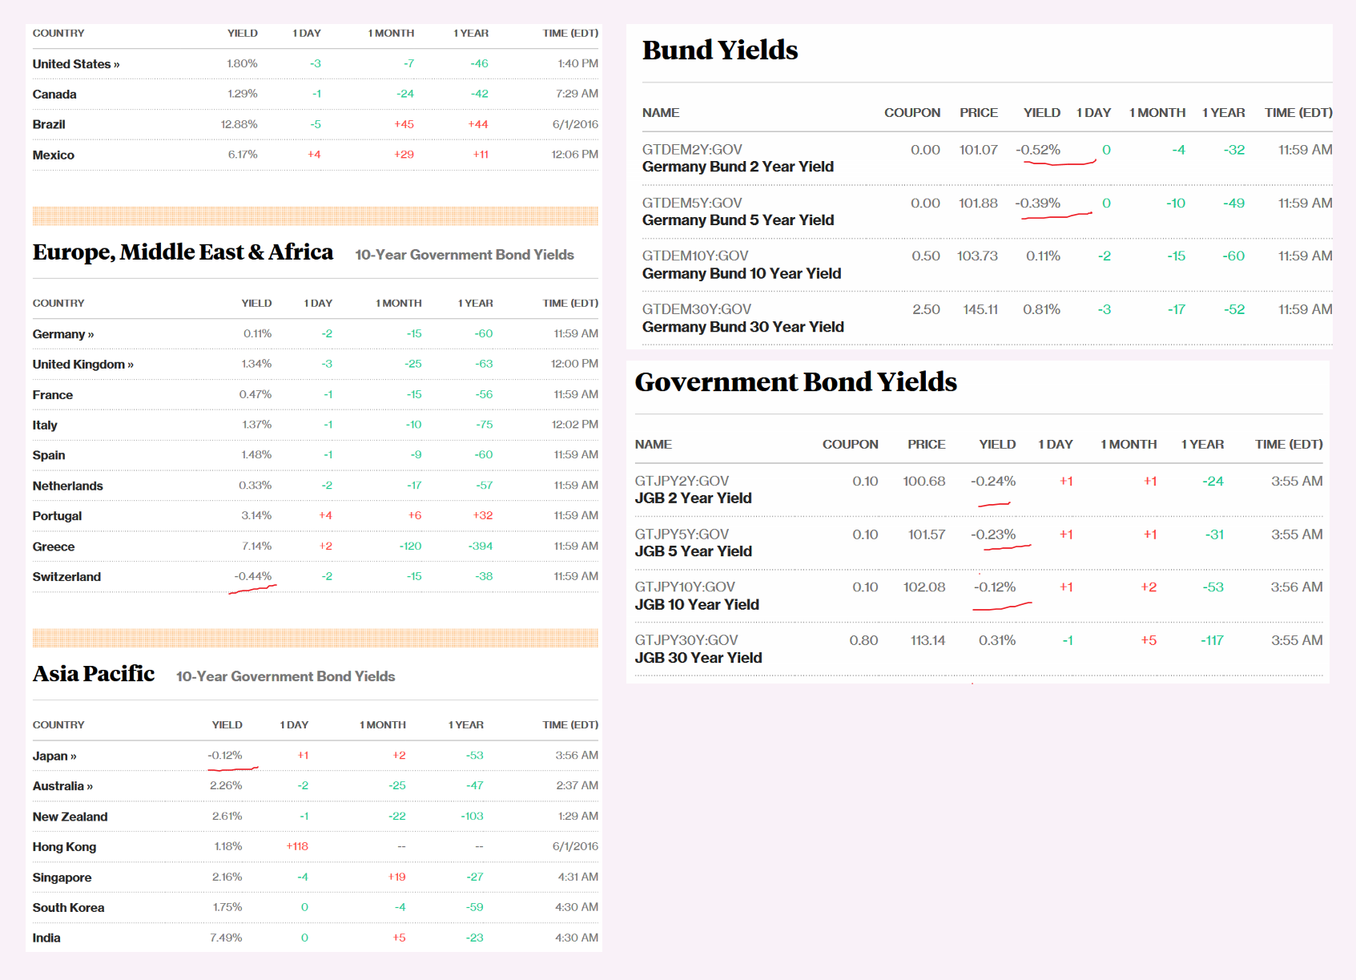Click the Singapore row name

[62, 877]
